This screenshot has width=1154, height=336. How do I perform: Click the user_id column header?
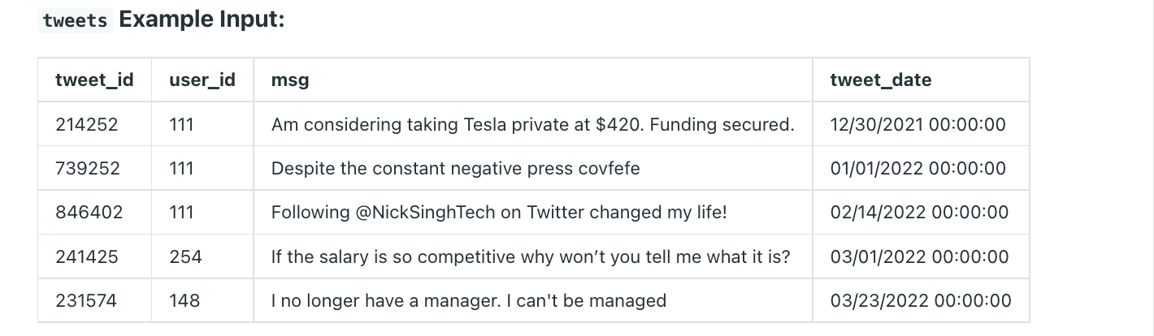point(202,80)
